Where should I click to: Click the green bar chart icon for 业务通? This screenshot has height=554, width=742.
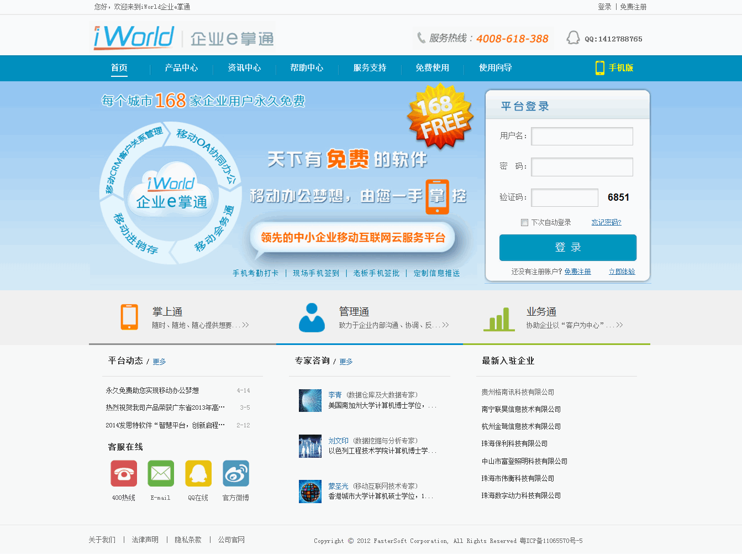tap(499, 320)
